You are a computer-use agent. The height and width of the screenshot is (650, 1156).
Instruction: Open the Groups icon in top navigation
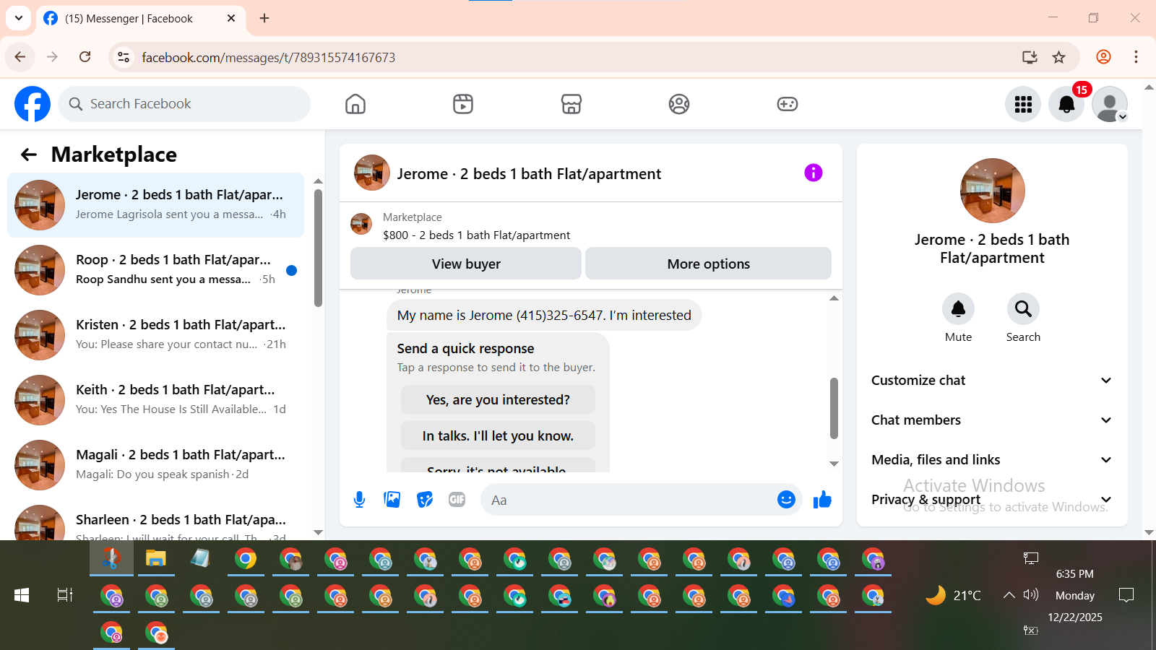click(x=679, y=104)
